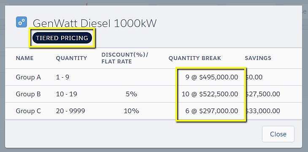This screenshot has height=152, width=308.
Task: Close the tiered pricing dialog
Action: coord(278,134)
